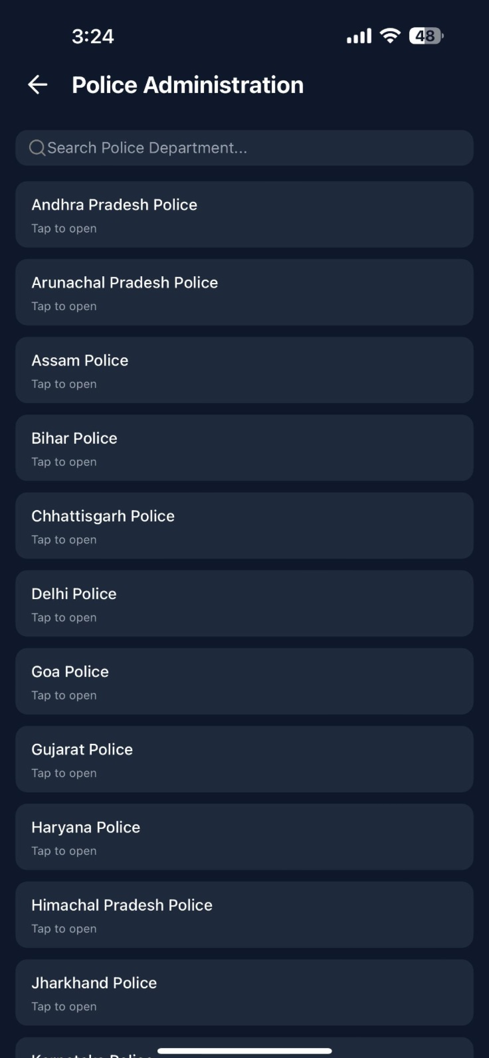This screenshot has height=1058, width=489.
Task: Tap Haryana Police to open
Action: click(245, 837)
